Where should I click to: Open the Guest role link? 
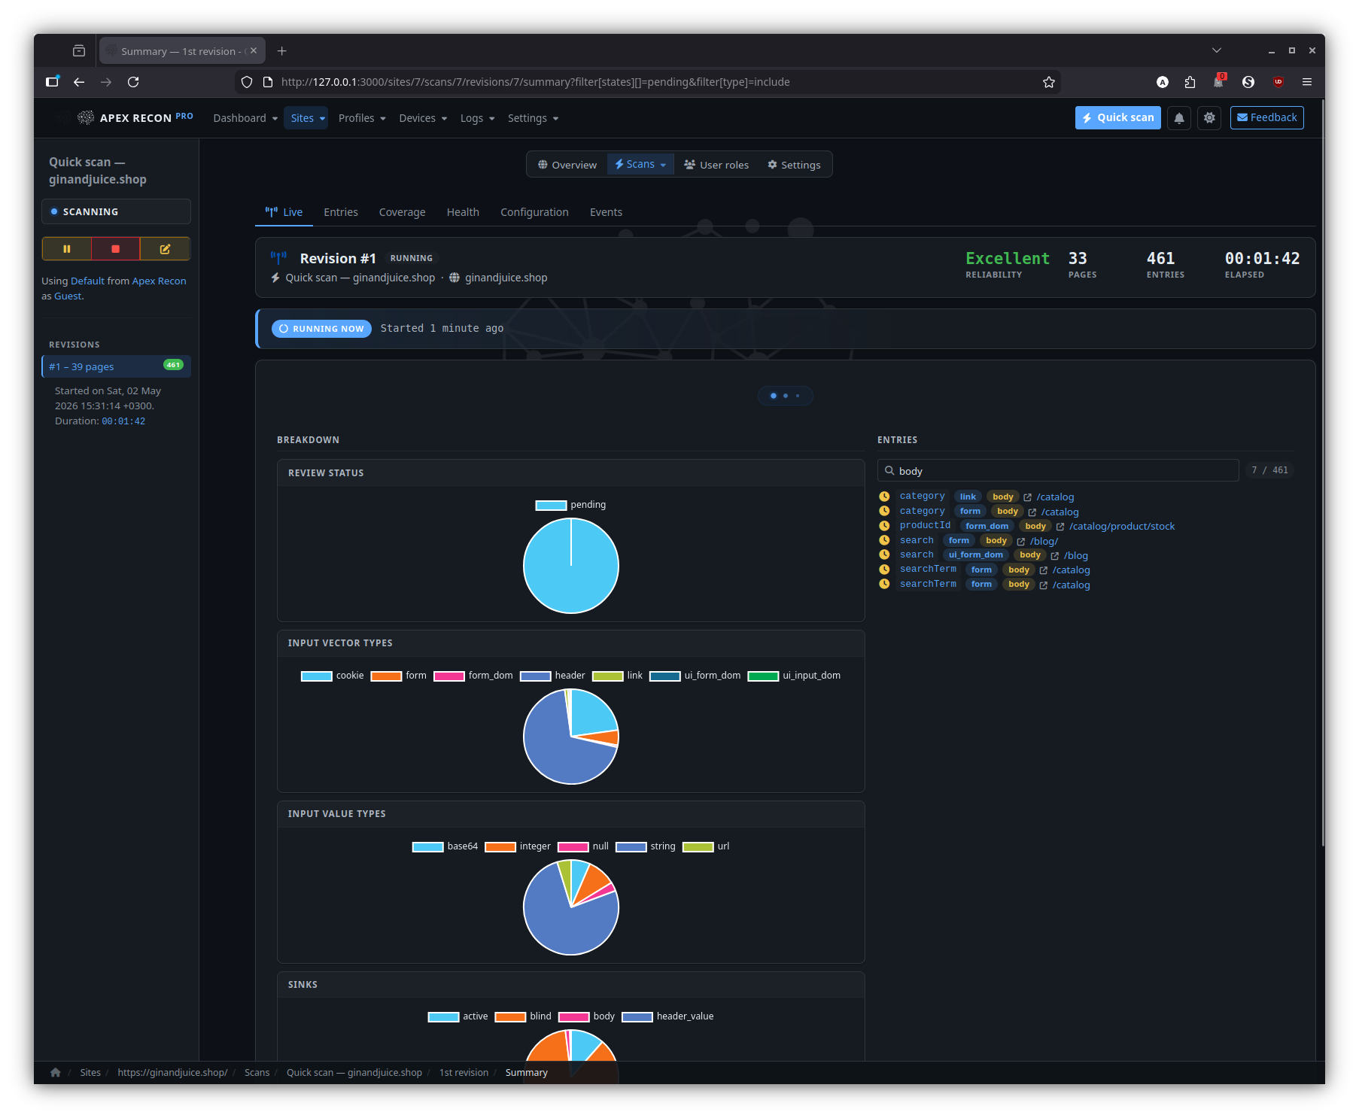click(68, 296)
